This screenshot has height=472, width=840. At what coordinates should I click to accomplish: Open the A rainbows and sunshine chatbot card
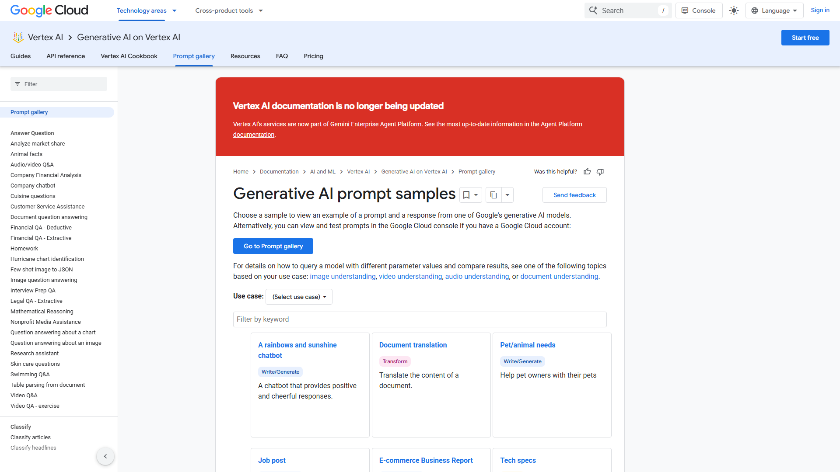[310, 385]
